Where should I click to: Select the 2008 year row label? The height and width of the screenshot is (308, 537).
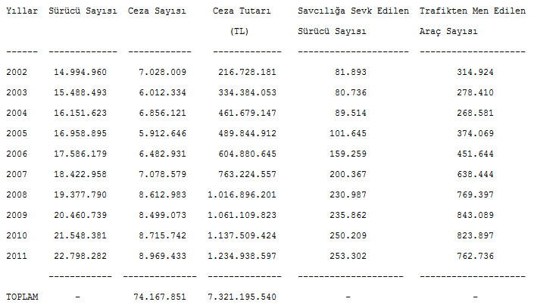(x=17, y=194)
